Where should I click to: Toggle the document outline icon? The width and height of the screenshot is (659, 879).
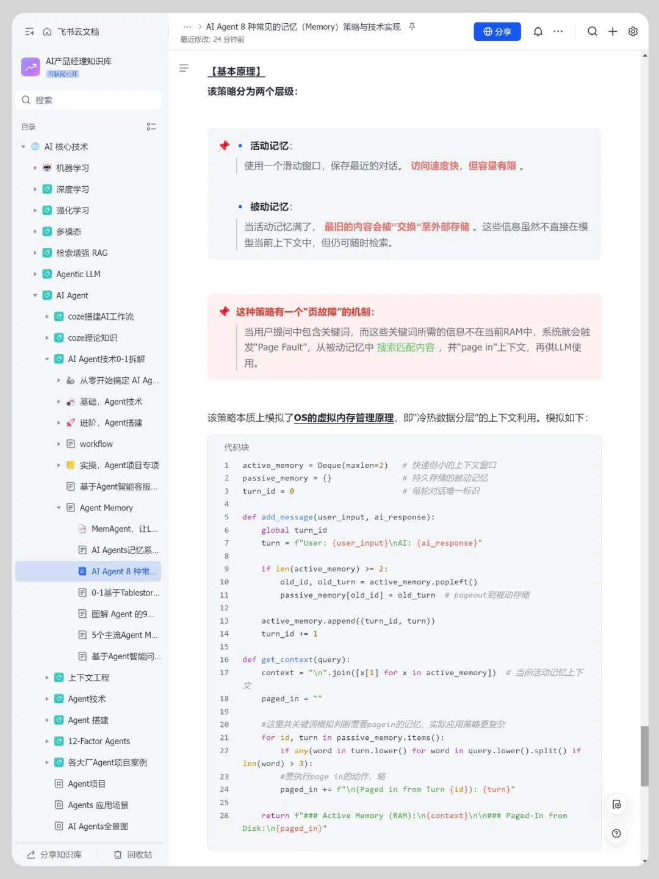pyautogui.click(x=184, y=68)
